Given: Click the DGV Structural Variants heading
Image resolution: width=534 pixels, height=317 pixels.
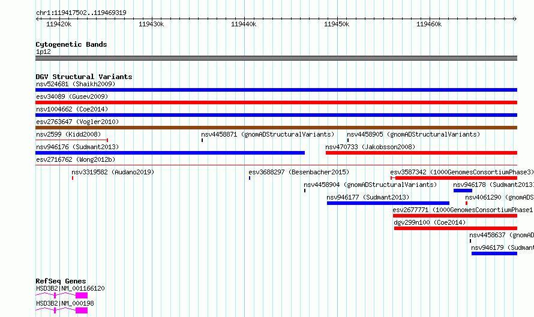Looking at the screenshot, I should [84, 77].
